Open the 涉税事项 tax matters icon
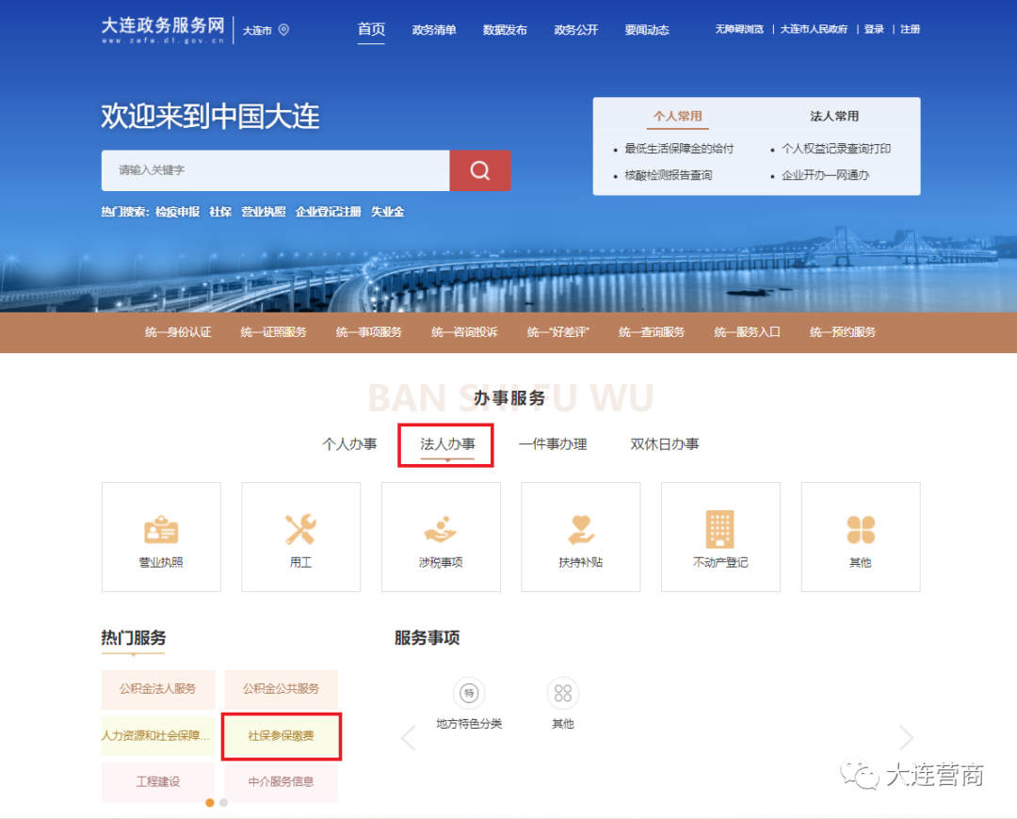 [441, 530]
